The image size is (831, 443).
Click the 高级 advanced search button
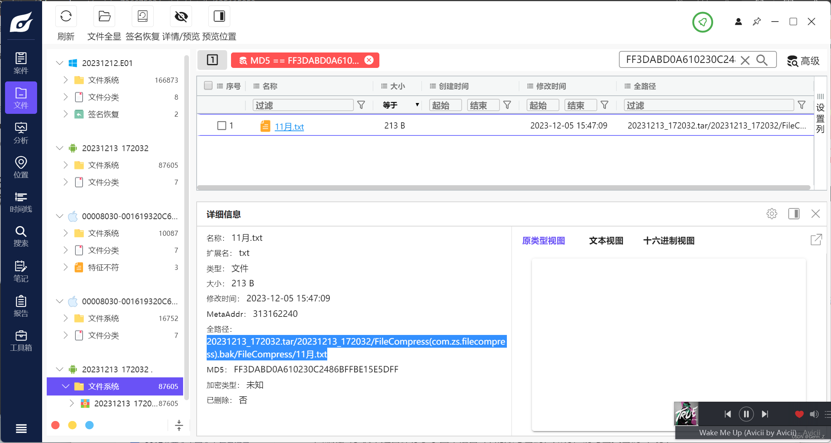coord(804,61)
